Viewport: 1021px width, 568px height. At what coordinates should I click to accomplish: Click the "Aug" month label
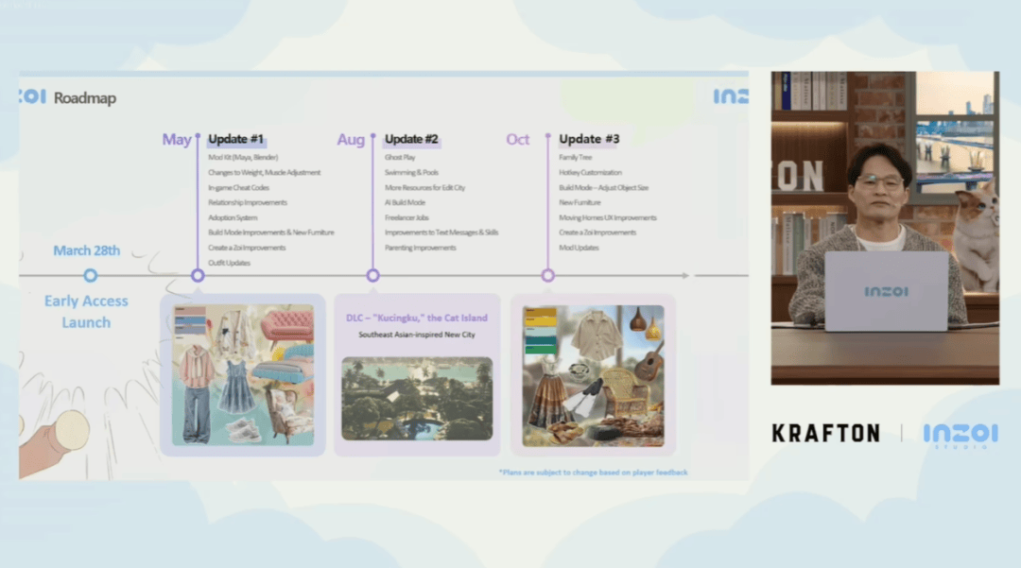pos(351,139)
